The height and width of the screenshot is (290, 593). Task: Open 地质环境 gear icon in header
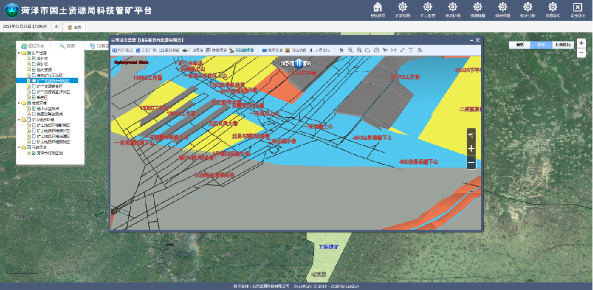click(453, 7)
